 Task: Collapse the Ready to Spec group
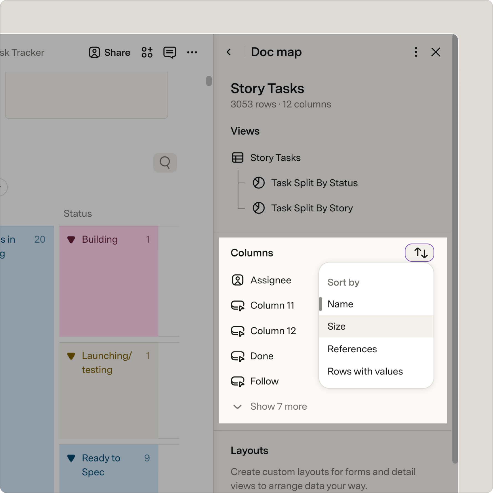coord(71,458)
